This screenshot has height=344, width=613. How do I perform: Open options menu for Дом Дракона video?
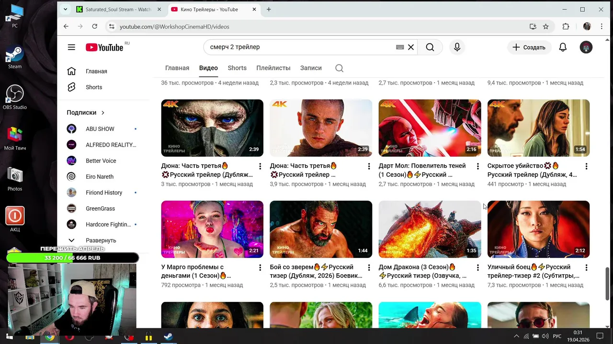pos(477,268)
